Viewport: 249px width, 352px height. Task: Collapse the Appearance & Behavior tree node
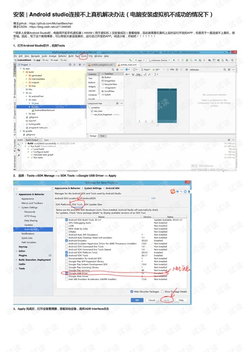click(x=16, y=194)
